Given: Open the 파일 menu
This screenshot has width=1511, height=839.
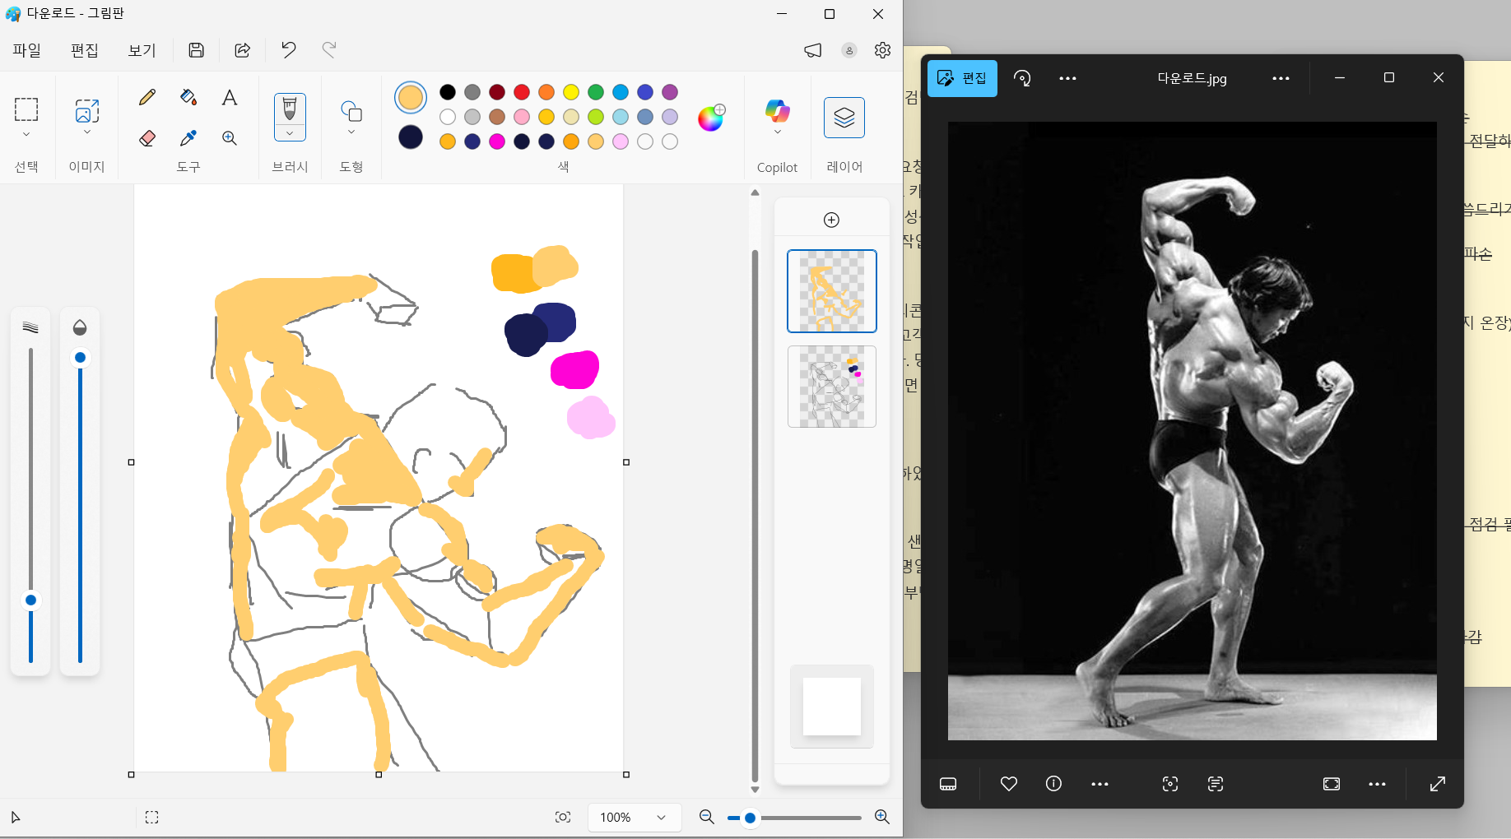Looking at the screenshot, I should pos(26,50).
